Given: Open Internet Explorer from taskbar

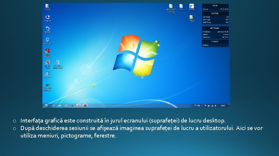Looking at the screenshot, I should [53, 106].
